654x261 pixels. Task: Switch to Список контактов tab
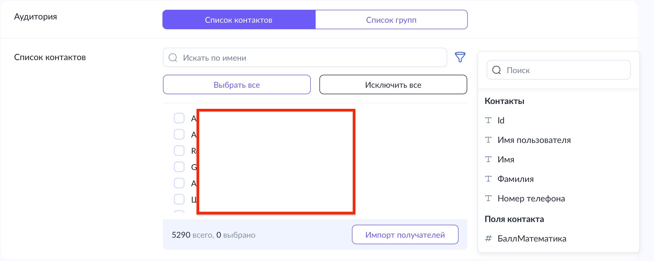[239, 20]
